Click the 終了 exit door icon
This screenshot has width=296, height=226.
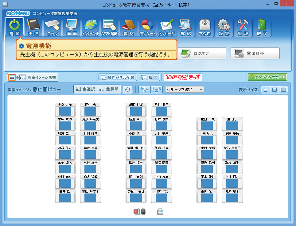coord(262,27)
